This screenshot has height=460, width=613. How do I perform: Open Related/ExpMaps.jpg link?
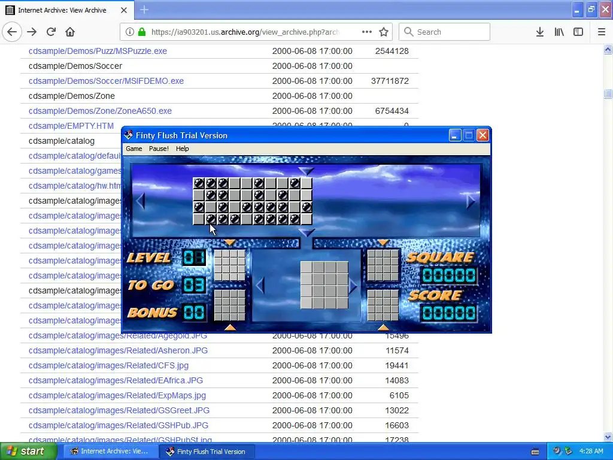(117, 395)
